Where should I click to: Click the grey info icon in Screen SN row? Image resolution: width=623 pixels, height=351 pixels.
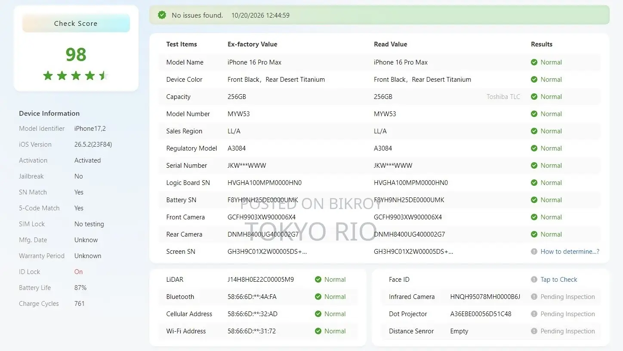pyautogui.click(x=534, y=252)
